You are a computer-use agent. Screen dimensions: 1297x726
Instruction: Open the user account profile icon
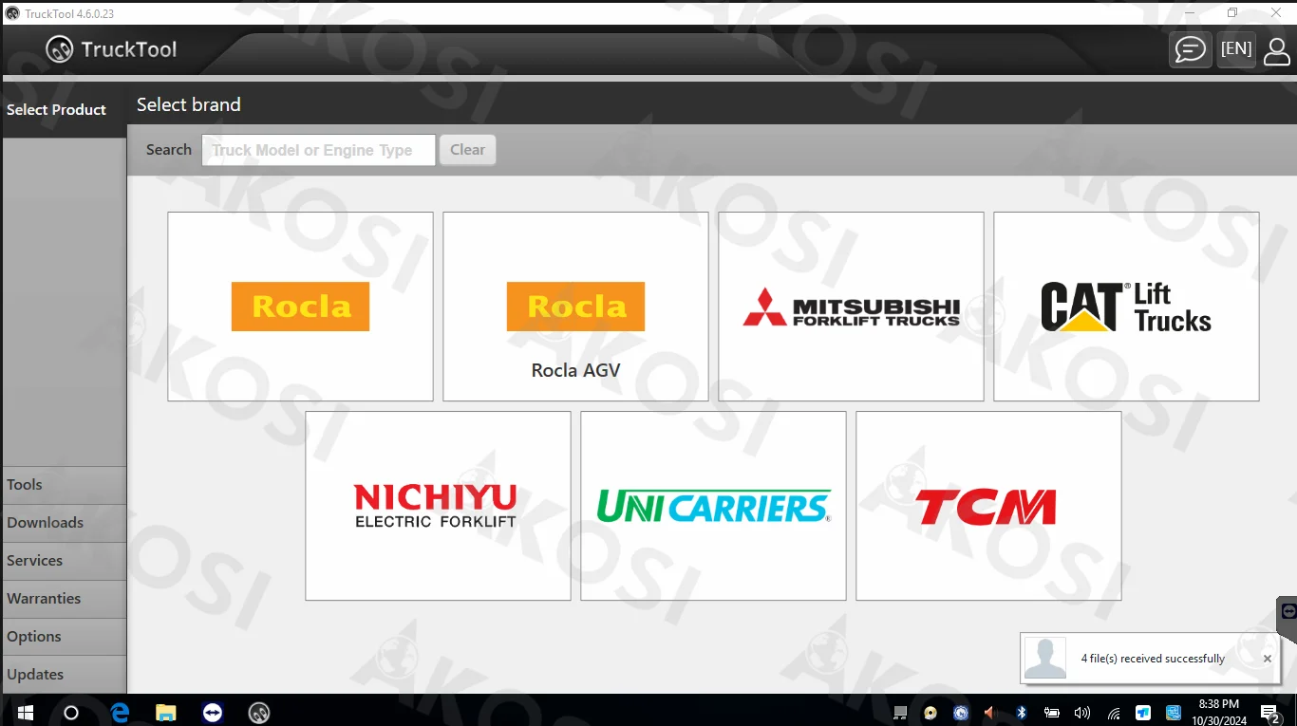pos(1277,49)
